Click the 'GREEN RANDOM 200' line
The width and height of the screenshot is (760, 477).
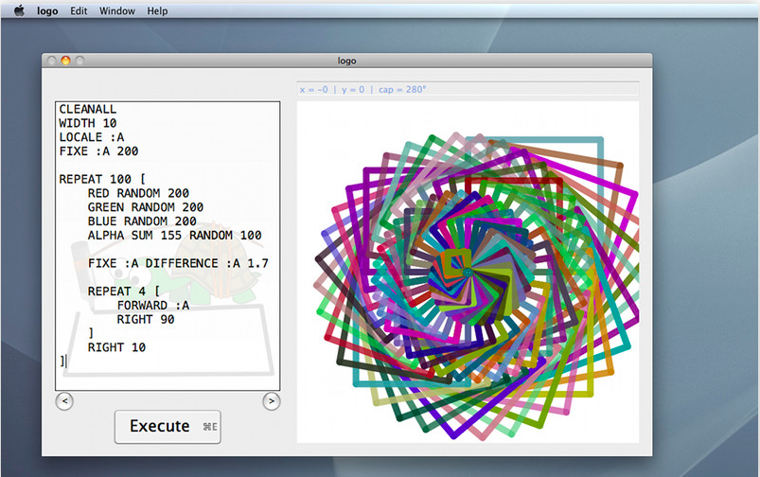(146, 207)
